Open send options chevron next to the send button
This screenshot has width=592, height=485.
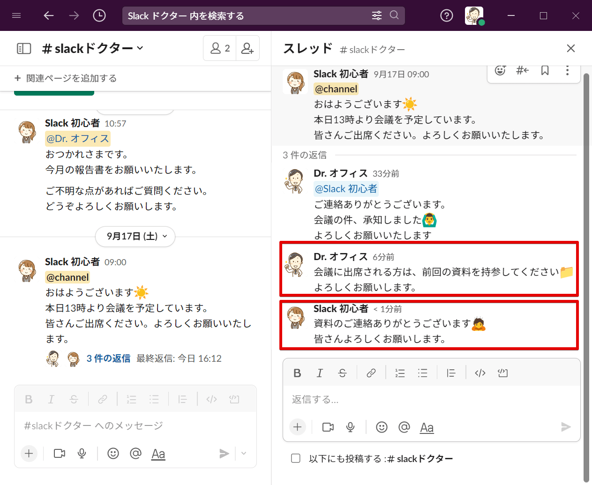[243, 454]
